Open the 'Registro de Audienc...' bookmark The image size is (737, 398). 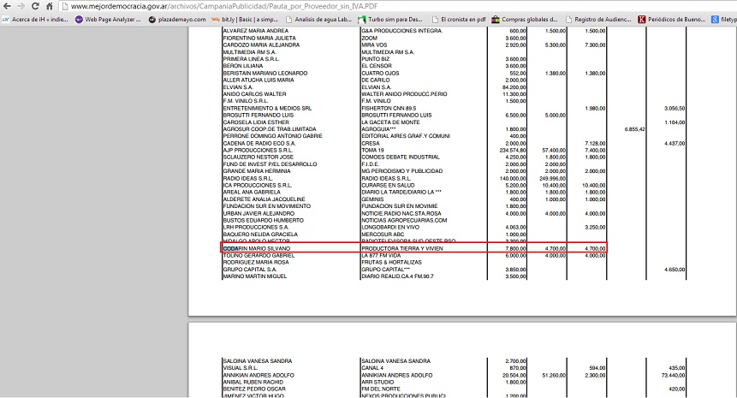tap(598, 20)
